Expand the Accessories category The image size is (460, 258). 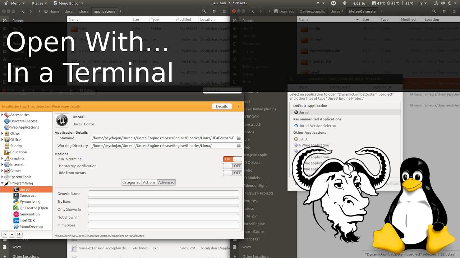tap(2, 115)
